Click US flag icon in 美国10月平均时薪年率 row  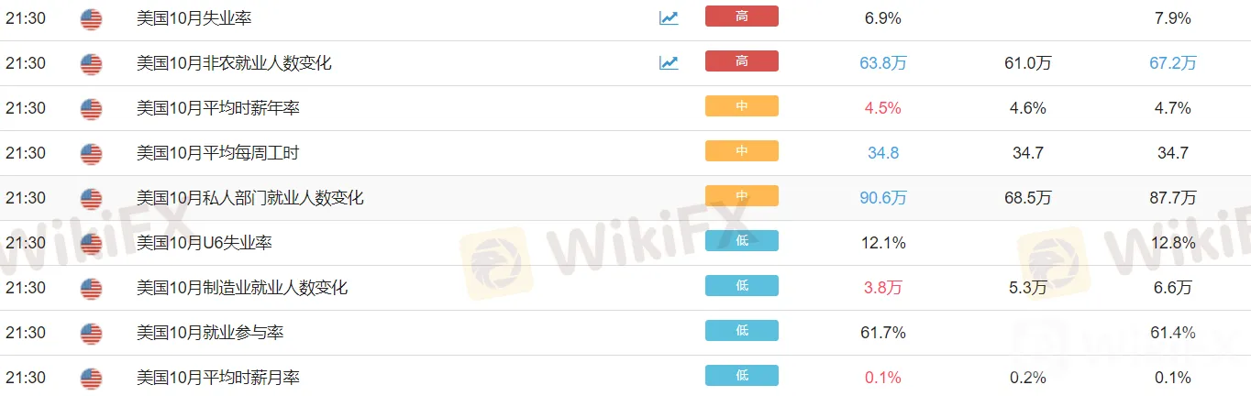tap(91, 109)
